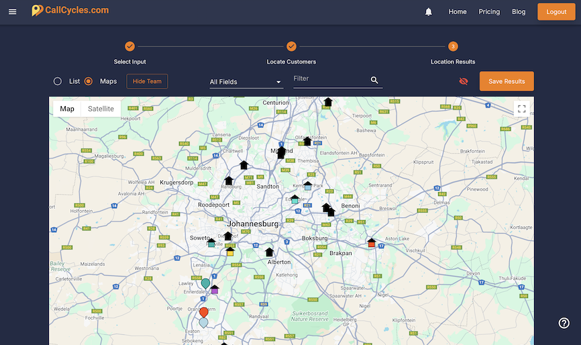Image resolution: width=581 pixels, height=345 pixels.
Task: Select the Maps view radio button
Action: tap(88, 81)
